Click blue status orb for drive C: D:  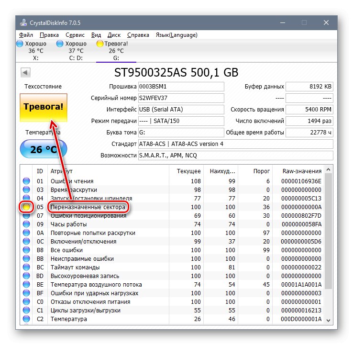(60, 44)
